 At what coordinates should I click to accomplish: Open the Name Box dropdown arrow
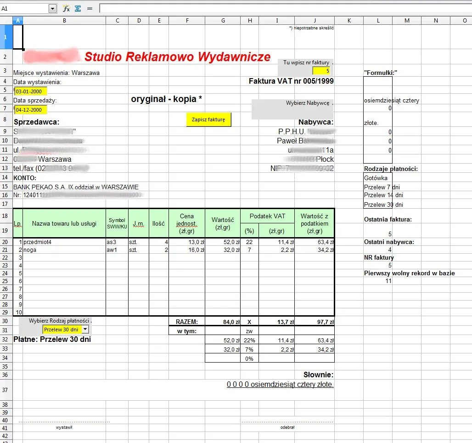click(52, 8)
